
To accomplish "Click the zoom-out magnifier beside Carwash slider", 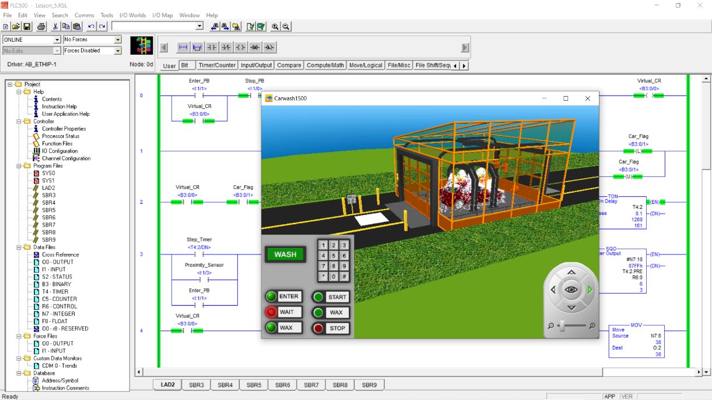I will [x=551, y=326].
